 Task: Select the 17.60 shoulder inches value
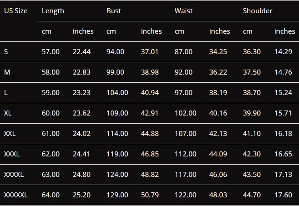point(283,195)
